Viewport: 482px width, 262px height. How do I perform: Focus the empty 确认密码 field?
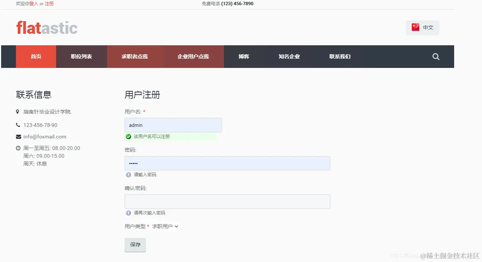tap(227, 202)
